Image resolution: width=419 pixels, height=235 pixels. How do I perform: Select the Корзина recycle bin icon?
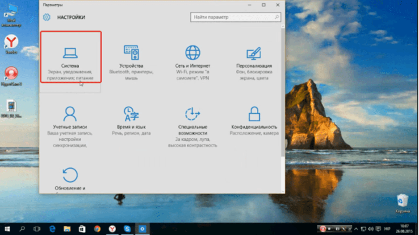(x=403, y=203)
